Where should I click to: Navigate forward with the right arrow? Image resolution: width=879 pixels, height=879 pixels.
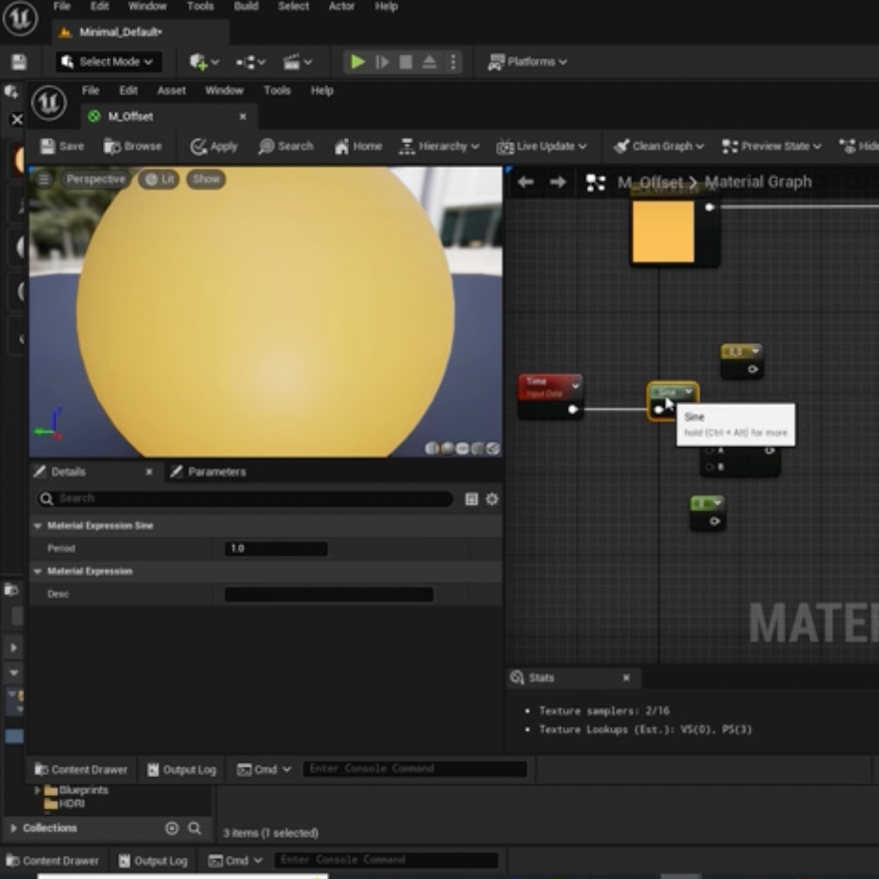click(557, 182)
